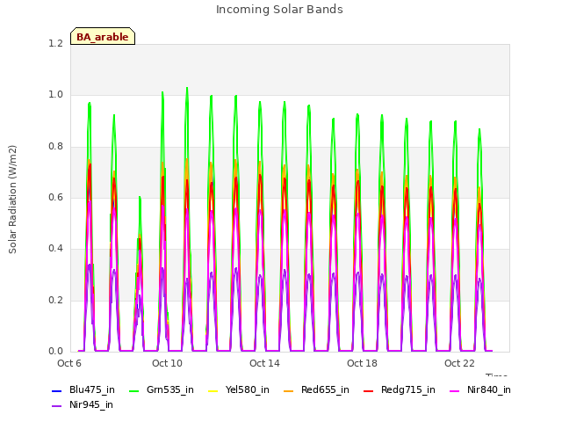Viewport: 562px width, 422px height.
Task: Toggle the Blu475_in legend entry
Action: [x=83, y=389]
